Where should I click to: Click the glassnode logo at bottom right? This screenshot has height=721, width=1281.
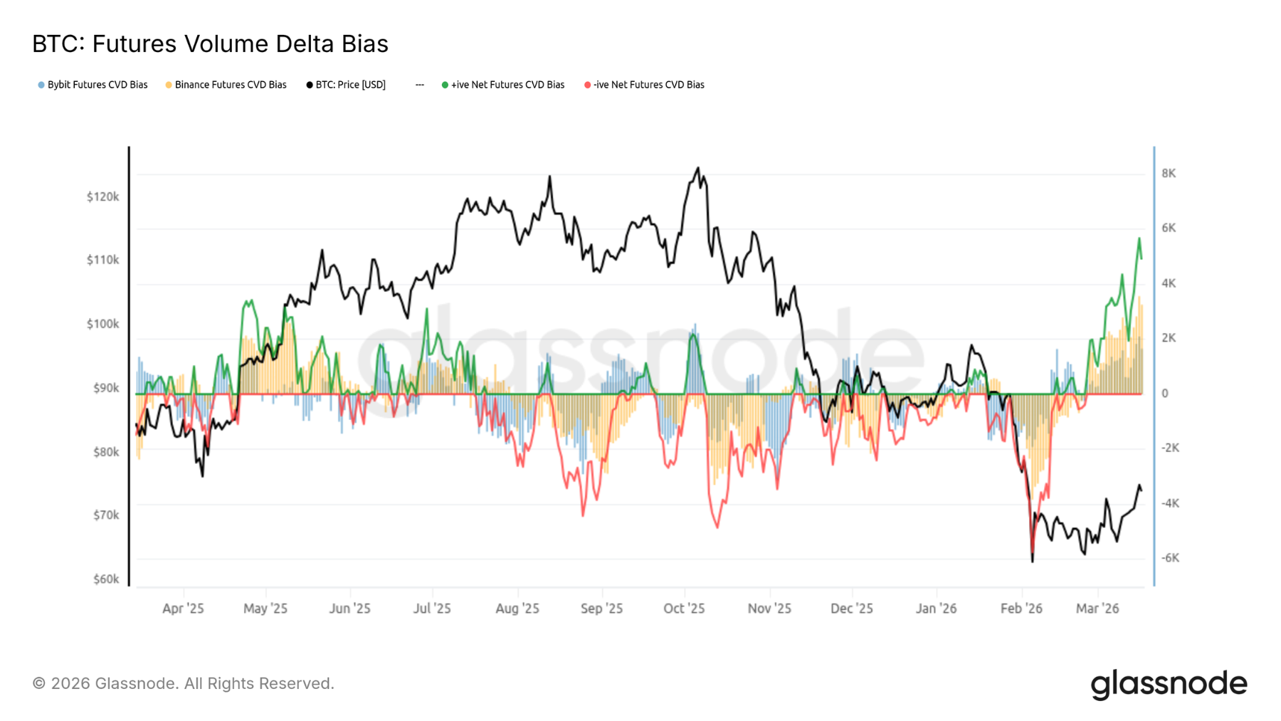coord(1169,684)
